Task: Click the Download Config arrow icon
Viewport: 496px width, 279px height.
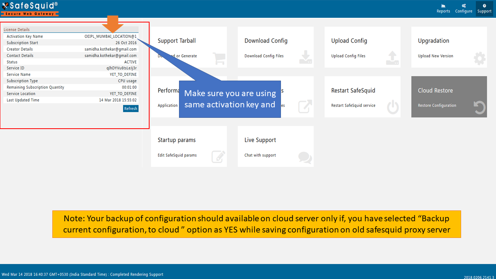Action: (306, 57)
